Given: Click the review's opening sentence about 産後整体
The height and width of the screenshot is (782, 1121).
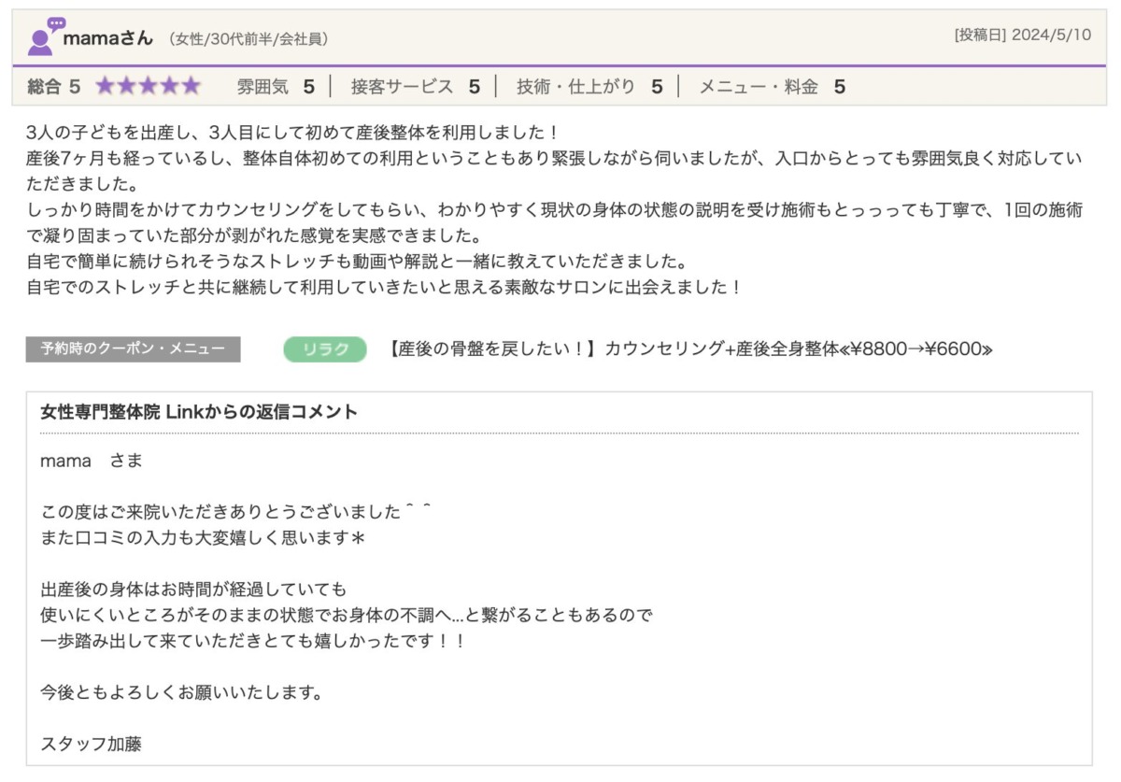Looking at the screenshot, I should pos(292,133).
